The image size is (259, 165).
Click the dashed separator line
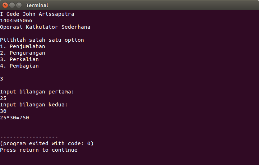point(29,137)
